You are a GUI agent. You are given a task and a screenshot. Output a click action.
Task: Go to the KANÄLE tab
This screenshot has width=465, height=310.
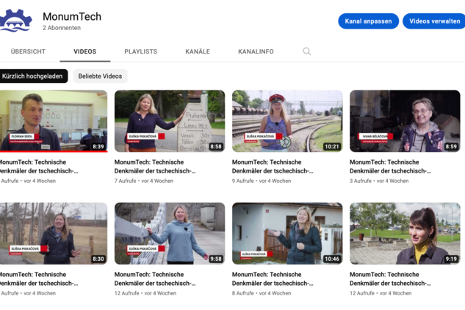[198, 51]
